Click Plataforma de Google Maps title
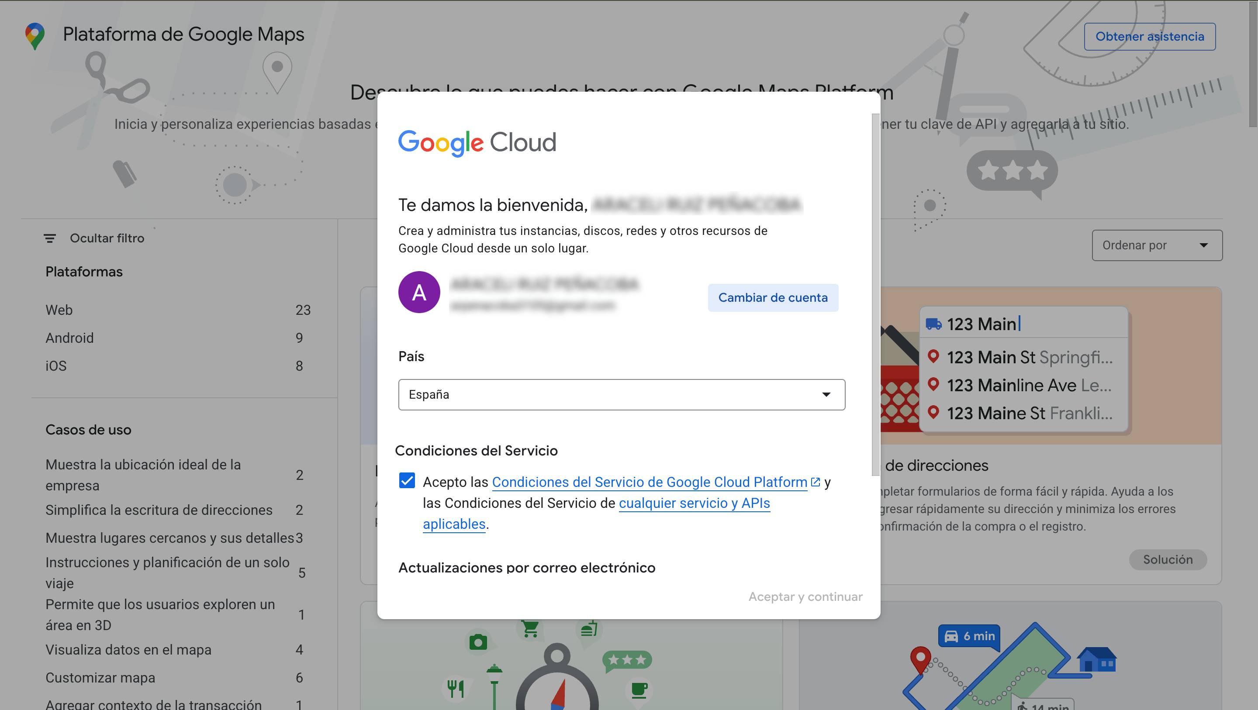1258x710 pixels. (183, 34)
